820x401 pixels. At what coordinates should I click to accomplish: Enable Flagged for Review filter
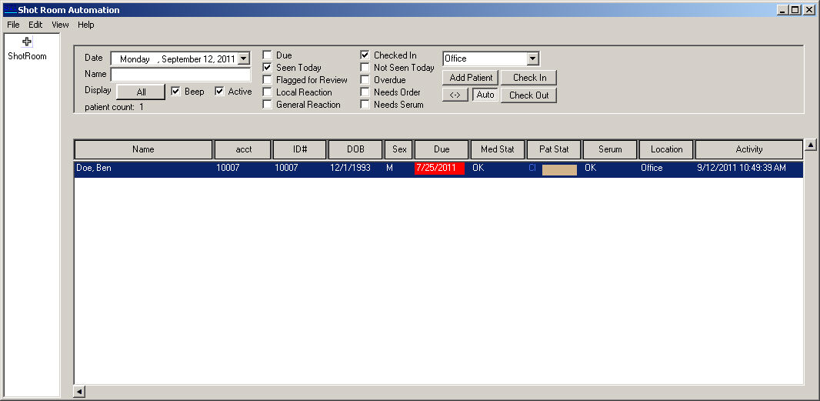click(267, 80)
